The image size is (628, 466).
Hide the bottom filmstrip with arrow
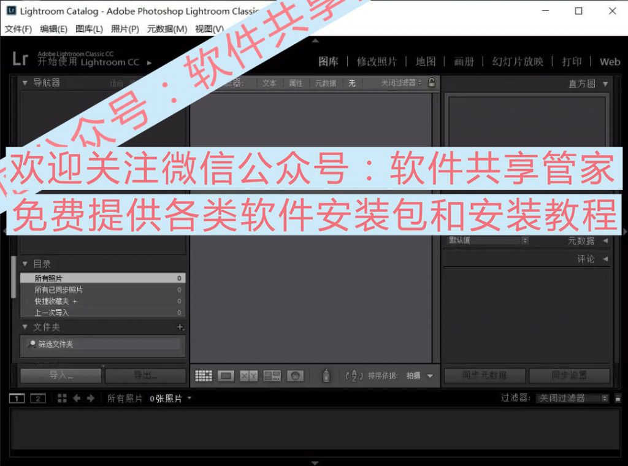[x=315, y=463]
